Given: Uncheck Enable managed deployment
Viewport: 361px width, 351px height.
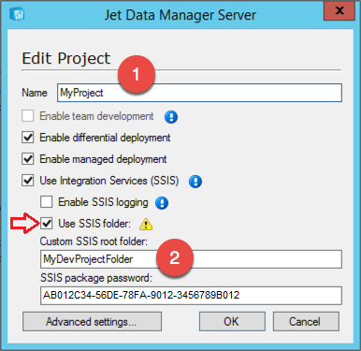Looking at the screenshot, I should click(x=28, y=159).
